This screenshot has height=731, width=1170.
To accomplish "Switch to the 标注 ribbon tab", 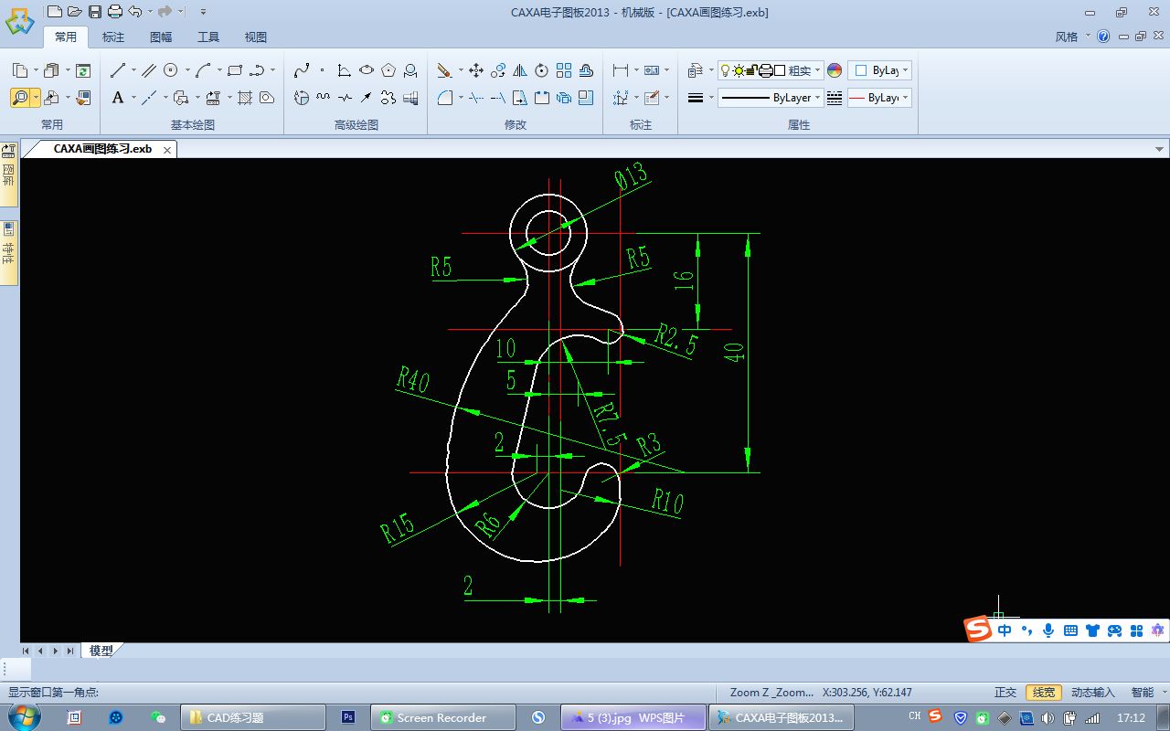I will [113, 37].
